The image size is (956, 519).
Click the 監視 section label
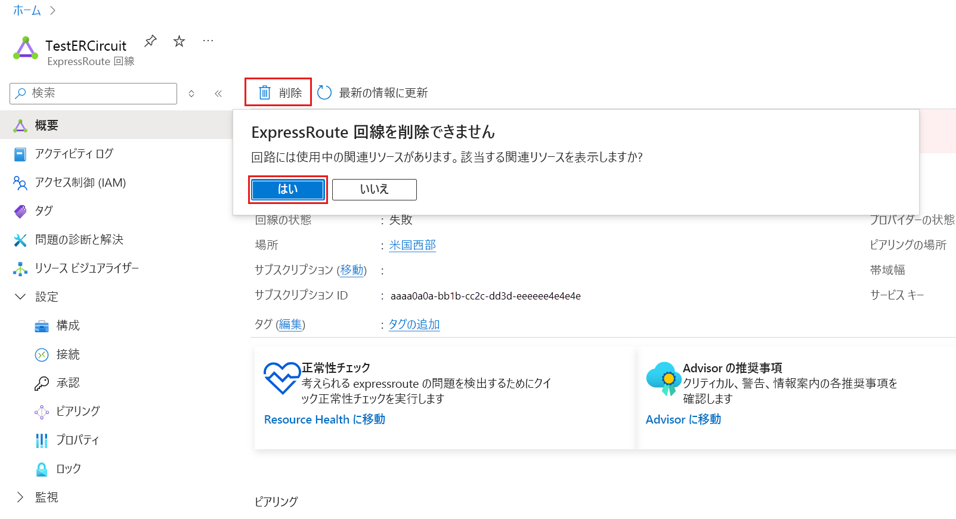[x=47, y=497]
